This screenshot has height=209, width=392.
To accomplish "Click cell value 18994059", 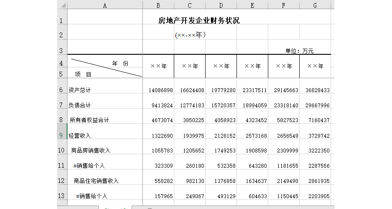I will tap(255, 106).
